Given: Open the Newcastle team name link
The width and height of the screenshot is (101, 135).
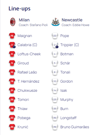Looking at the screenshot, I should [x=72, y=20].
